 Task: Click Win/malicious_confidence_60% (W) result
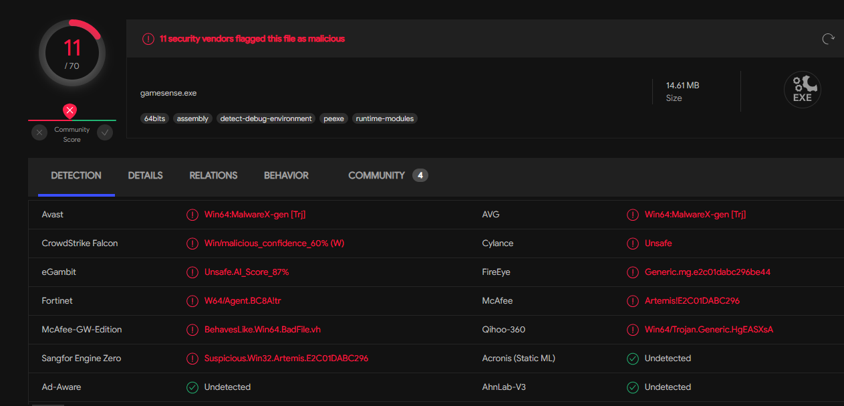pos(275,243)
